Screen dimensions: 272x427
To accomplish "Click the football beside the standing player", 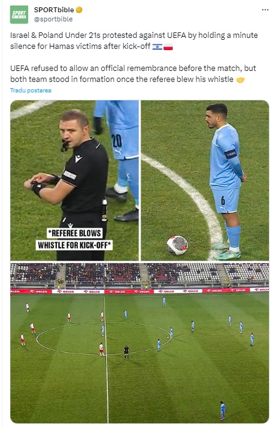I will (x=177, y=245).
